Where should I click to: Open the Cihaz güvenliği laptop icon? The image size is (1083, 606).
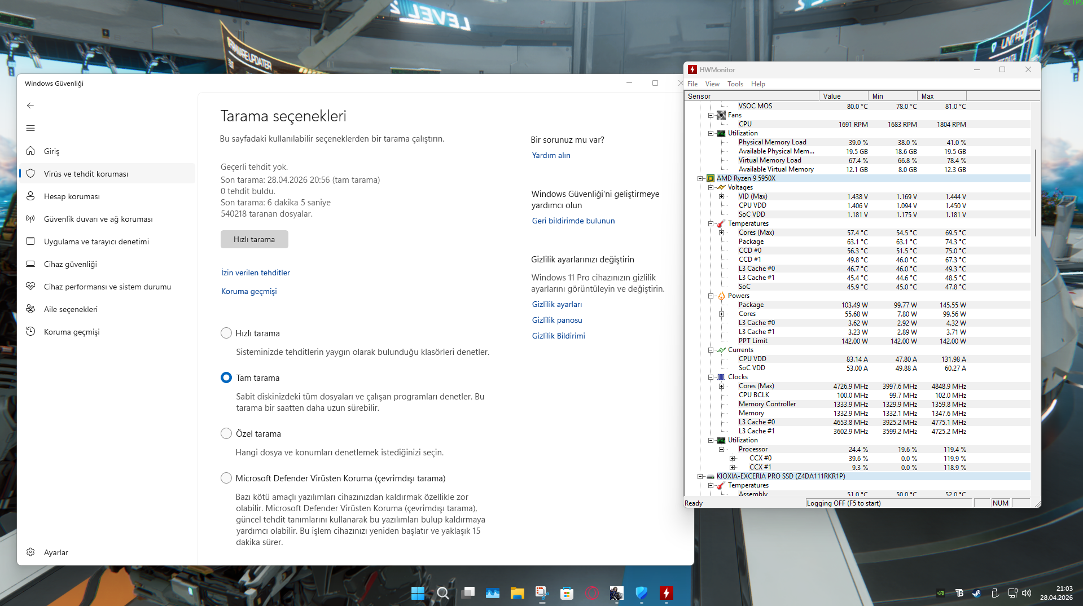pos(30,264)
